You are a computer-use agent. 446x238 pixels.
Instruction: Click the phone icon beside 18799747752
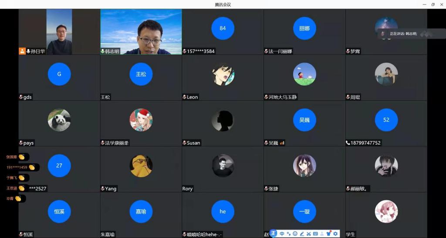(x=348, y=143)
